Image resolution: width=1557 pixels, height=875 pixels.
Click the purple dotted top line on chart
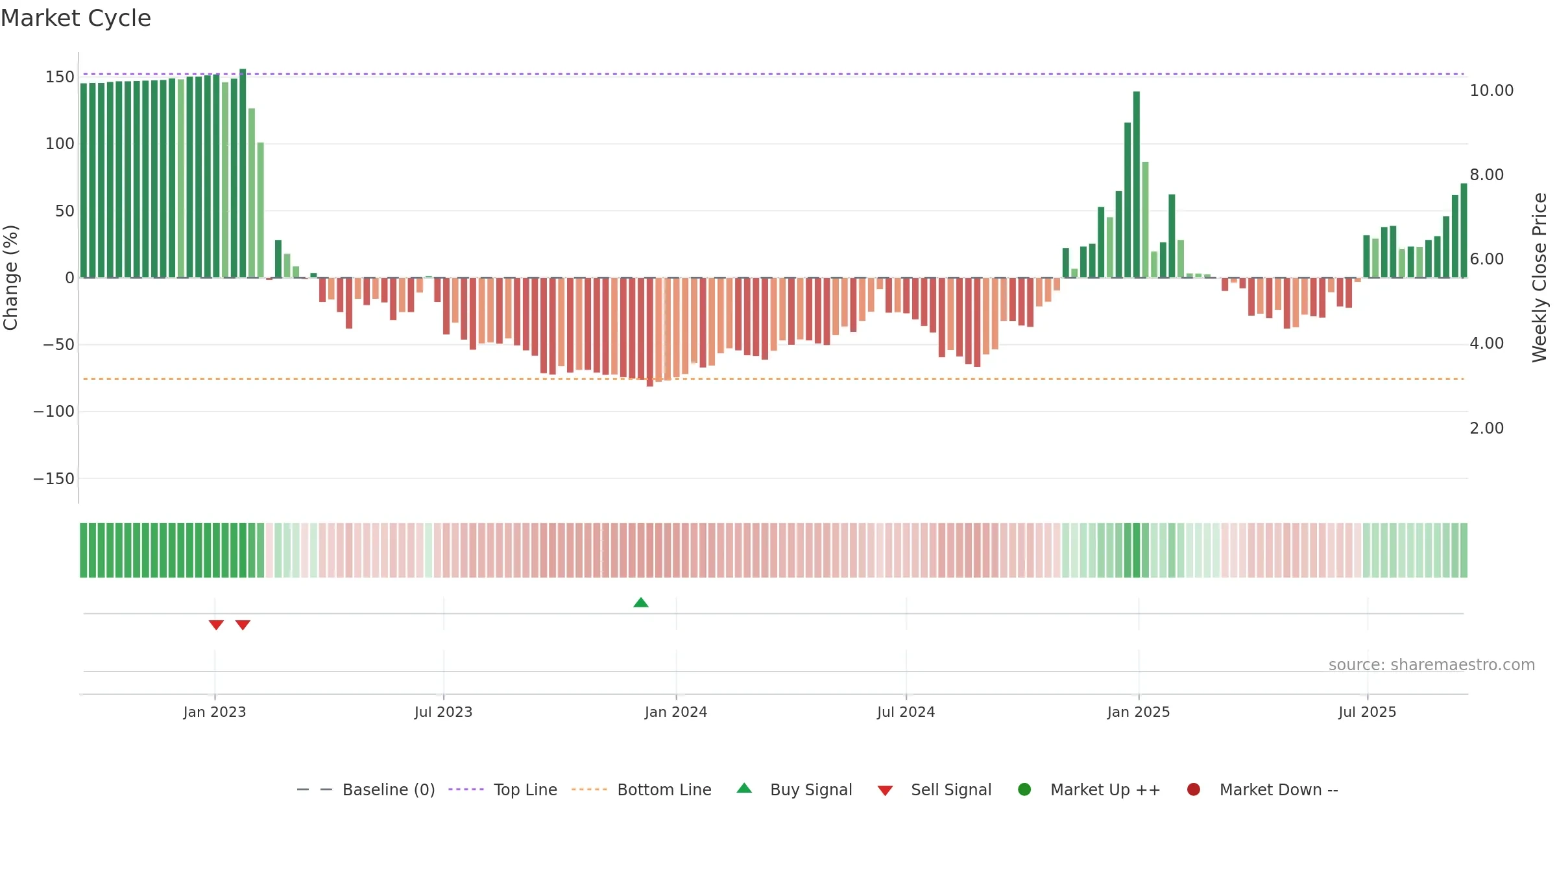tap(772, 74)
